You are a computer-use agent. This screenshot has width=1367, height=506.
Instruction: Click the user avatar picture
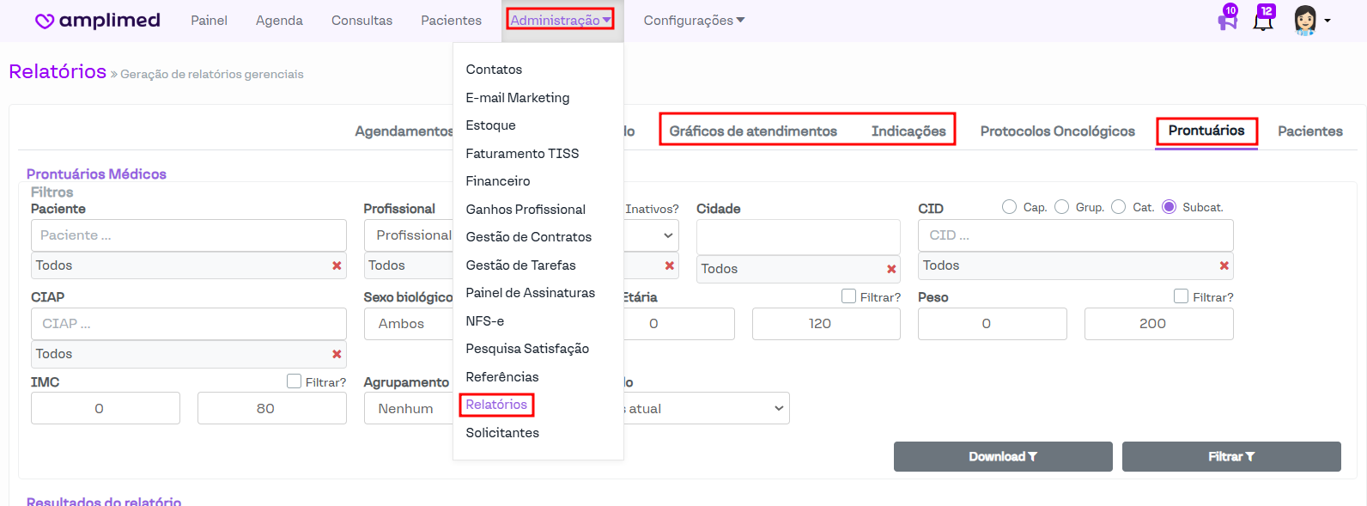click(x=1304, y=20)
